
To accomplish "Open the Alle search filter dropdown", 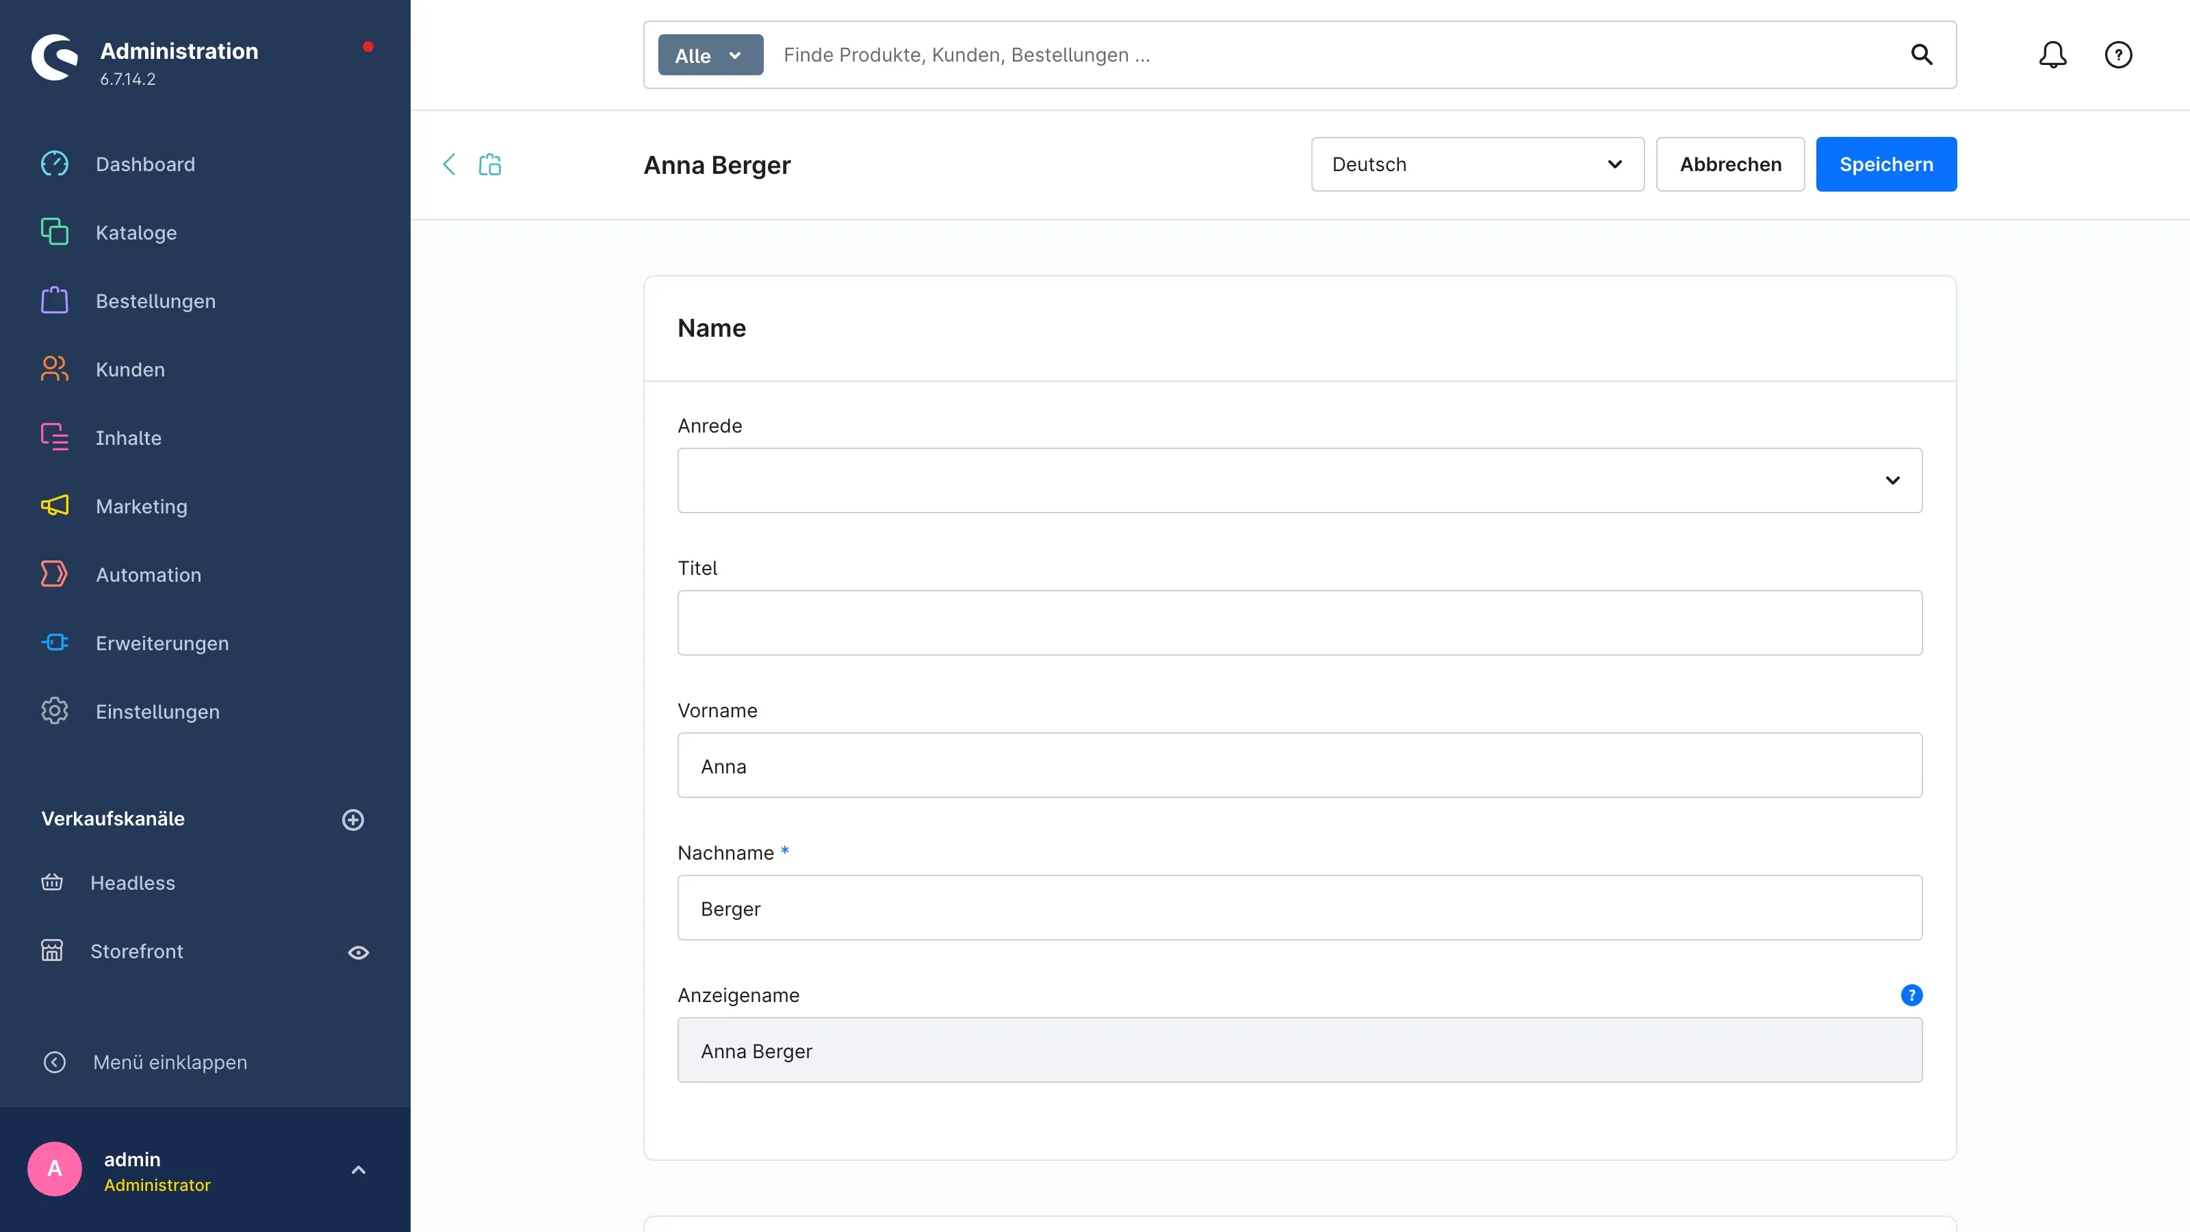I will pos(710,55).
